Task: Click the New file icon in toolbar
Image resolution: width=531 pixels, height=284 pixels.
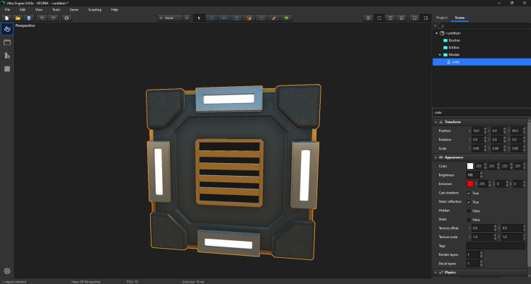Action: pyautogui.click(x=6, y=17)
